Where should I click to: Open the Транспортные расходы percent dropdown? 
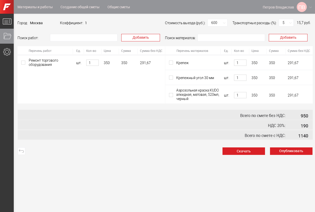(x=286, y=23)
